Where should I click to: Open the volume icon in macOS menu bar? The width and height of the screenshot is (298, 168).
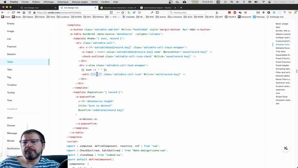(237, 2)
